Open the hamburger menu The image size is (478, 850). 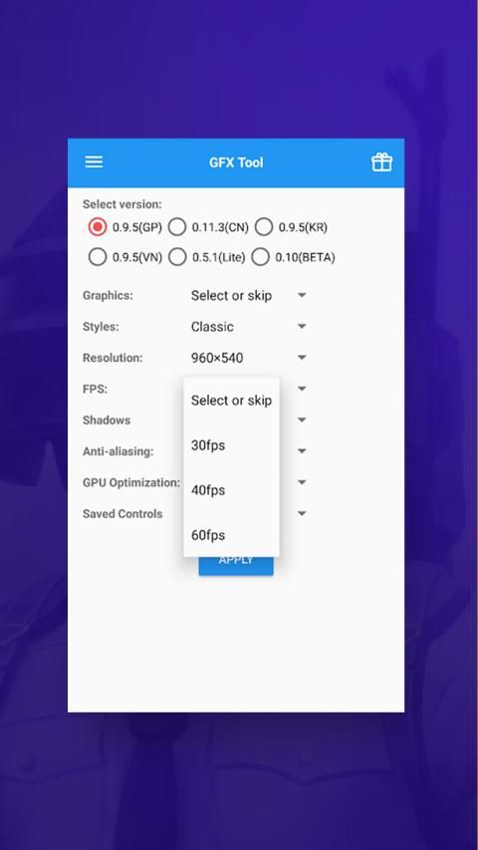tap(94, 161)
